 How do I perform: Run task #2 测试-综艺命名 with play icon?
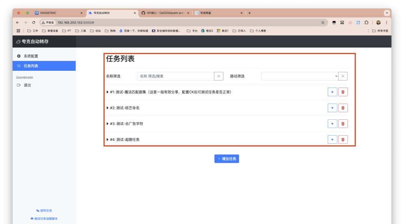pyautogui.click(x=332, y=108)
